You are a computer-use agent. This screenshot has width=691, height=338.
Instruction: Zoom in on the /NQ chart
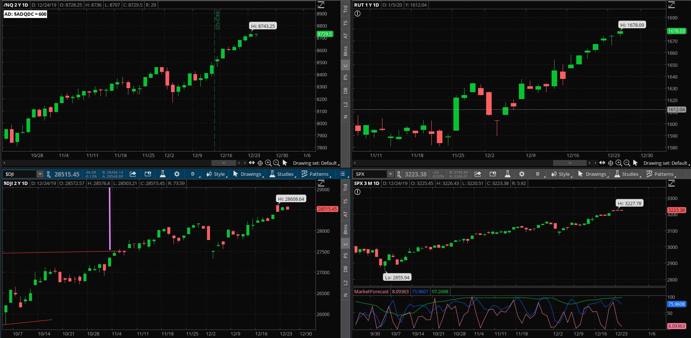click(268, 163)
